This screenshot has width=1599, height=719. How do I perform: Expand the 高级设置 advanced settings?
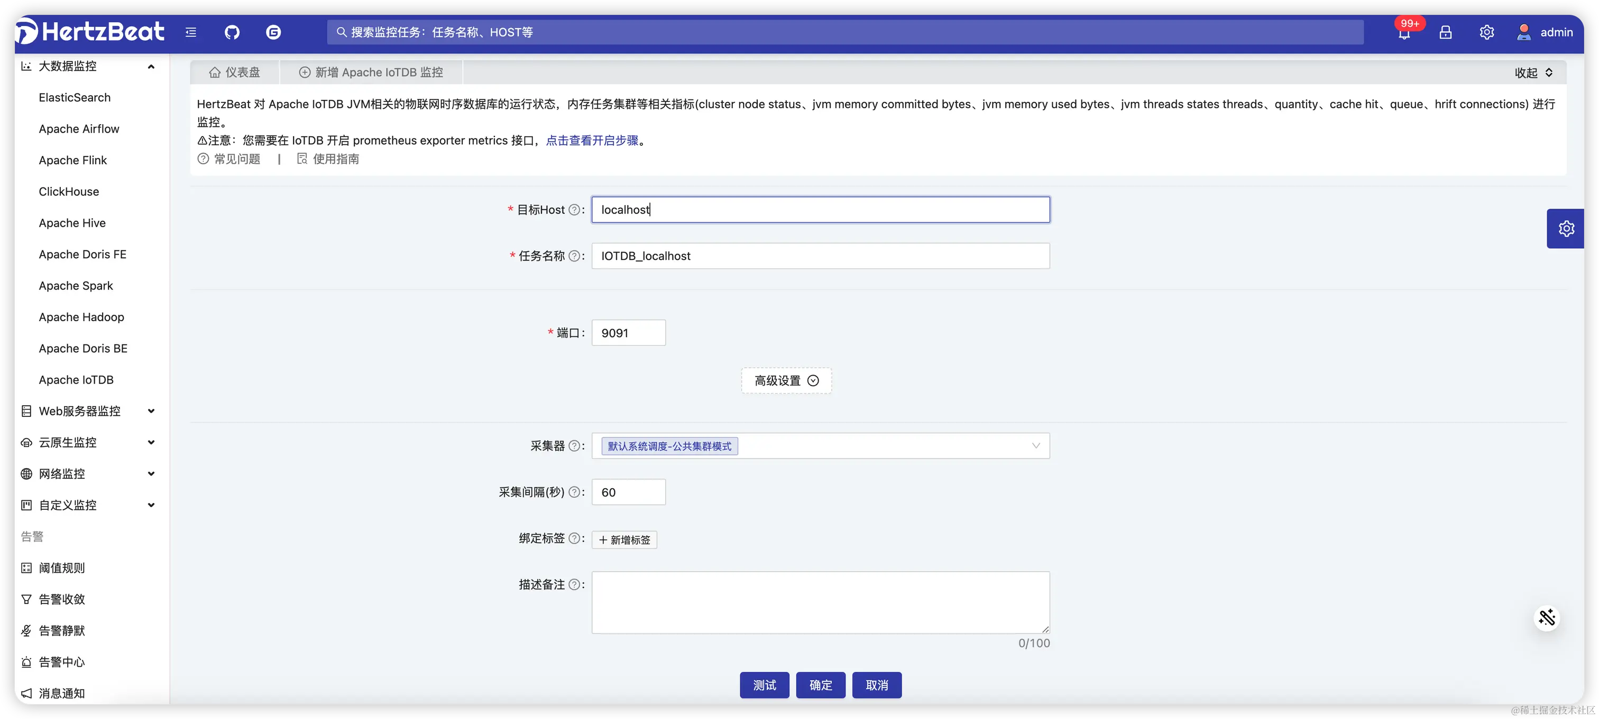786,380
